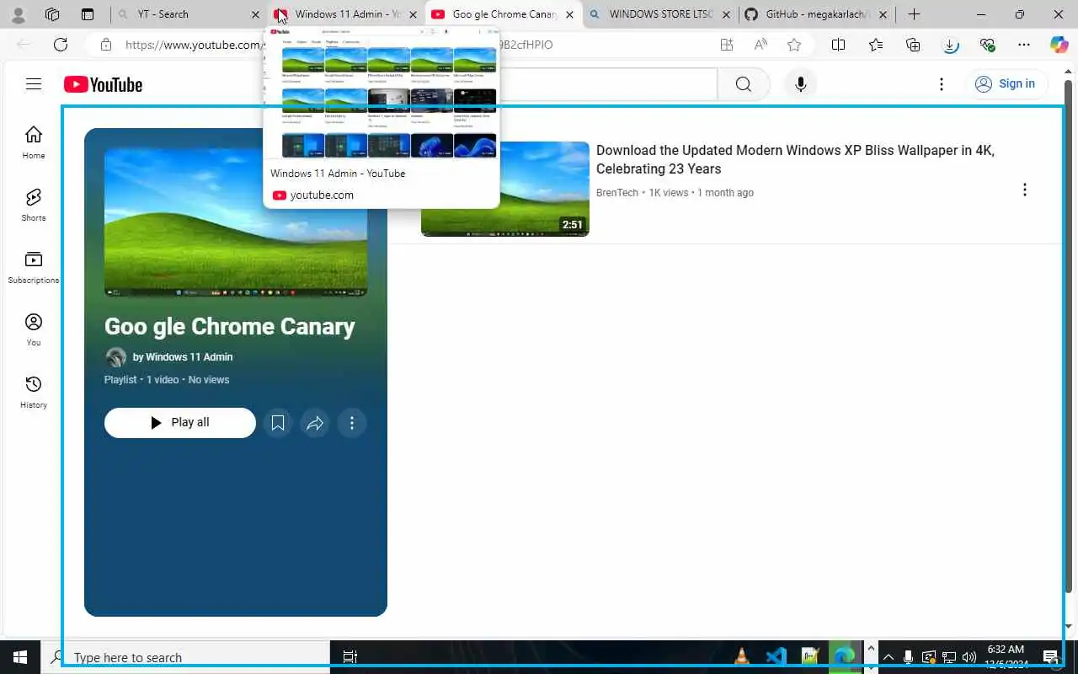Open the BrenTech channel link
Viewport: 1078px width, 674px height.
617,193
